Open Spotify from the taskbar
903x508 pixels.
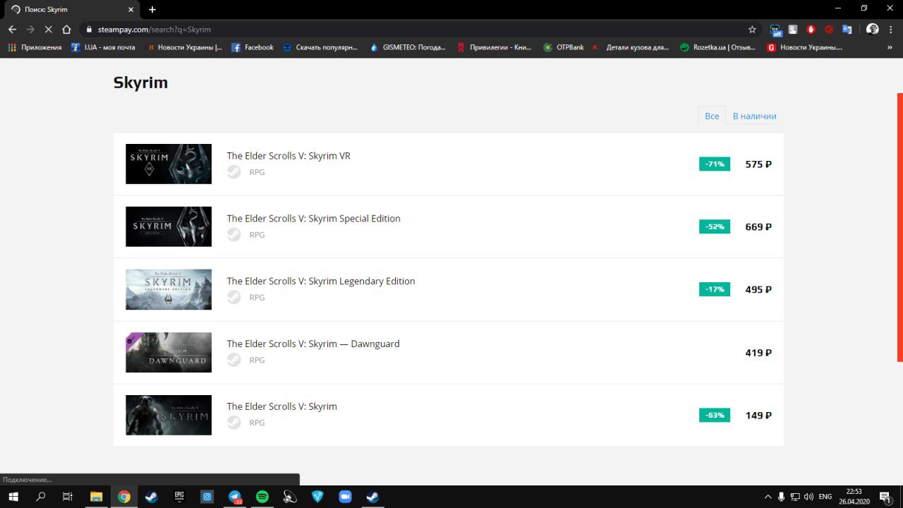click(262, 497)
